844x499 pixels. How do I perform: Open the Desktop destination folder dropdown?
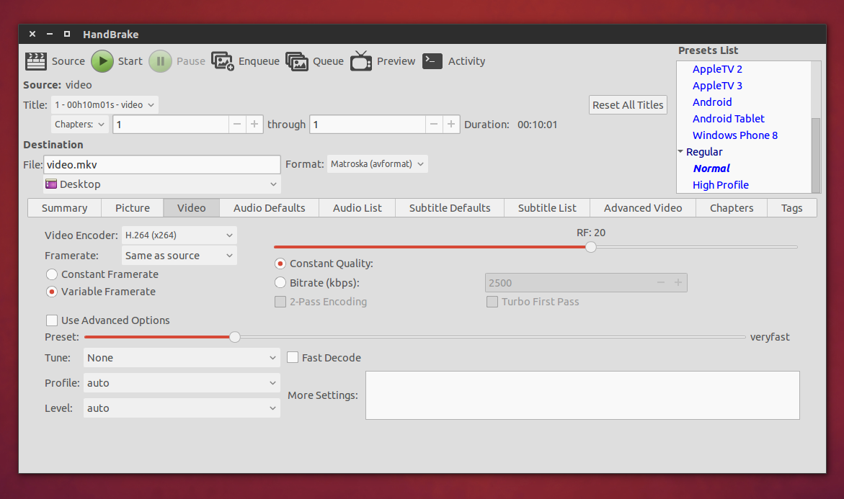[162, 184]
